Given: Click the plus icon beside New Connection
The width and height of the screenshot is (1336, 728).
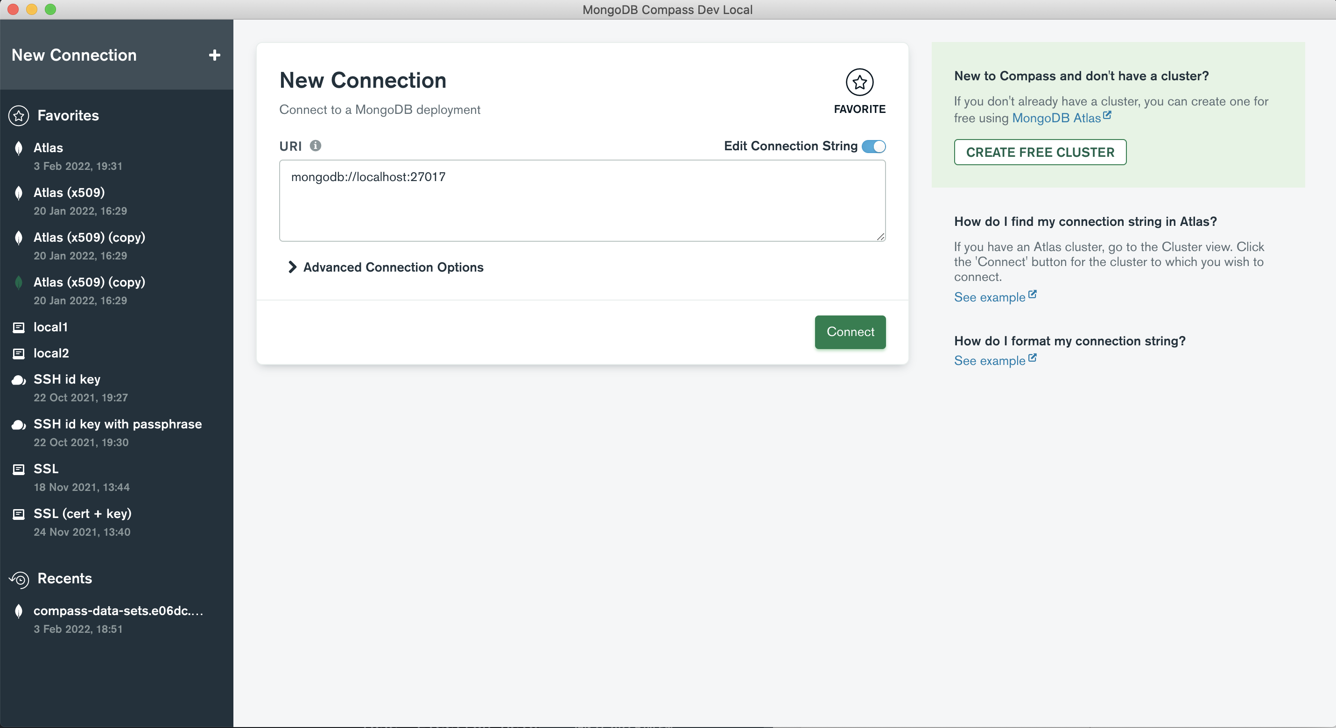Looking at the screenshot, I should tap(214, 55).
